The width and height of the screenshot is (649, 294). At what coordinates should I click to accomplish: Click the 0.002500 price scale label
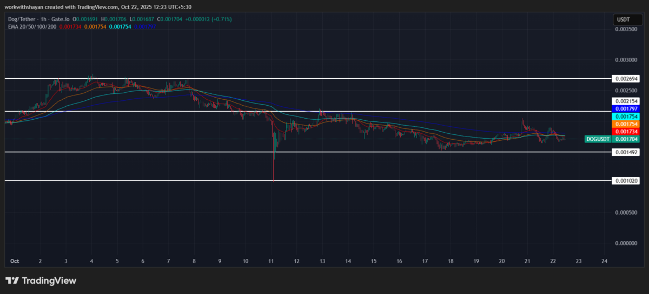[x=626, y=90]
